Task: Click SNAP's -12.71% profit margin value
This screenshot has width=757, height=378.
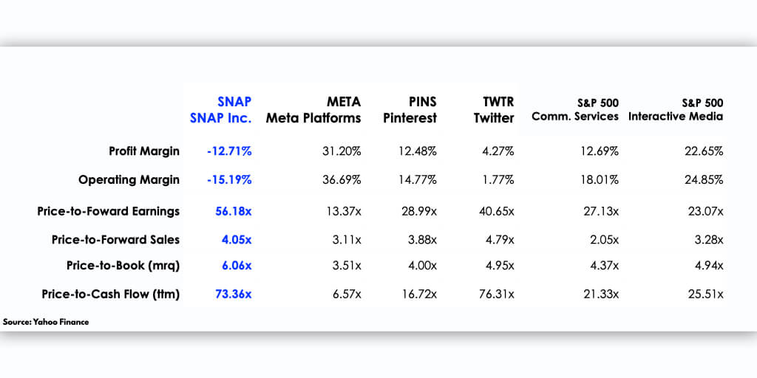Action: (229, 151)
